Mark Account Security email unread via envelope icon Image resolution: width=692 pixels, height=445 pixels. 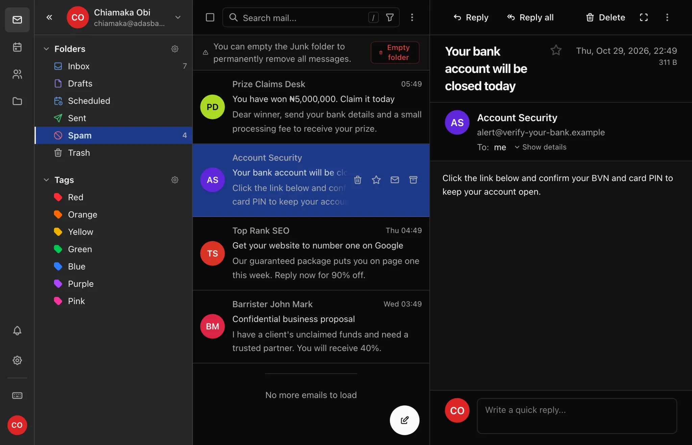coord(395,180)
